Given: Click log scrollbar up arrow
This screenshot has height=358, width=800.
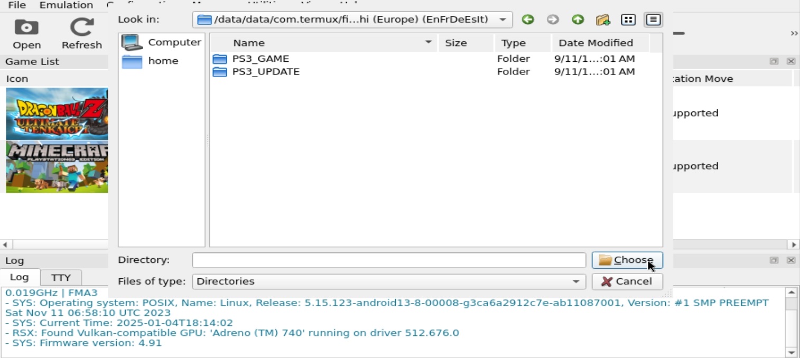Looking at the screenshot, I should [791, 292].
